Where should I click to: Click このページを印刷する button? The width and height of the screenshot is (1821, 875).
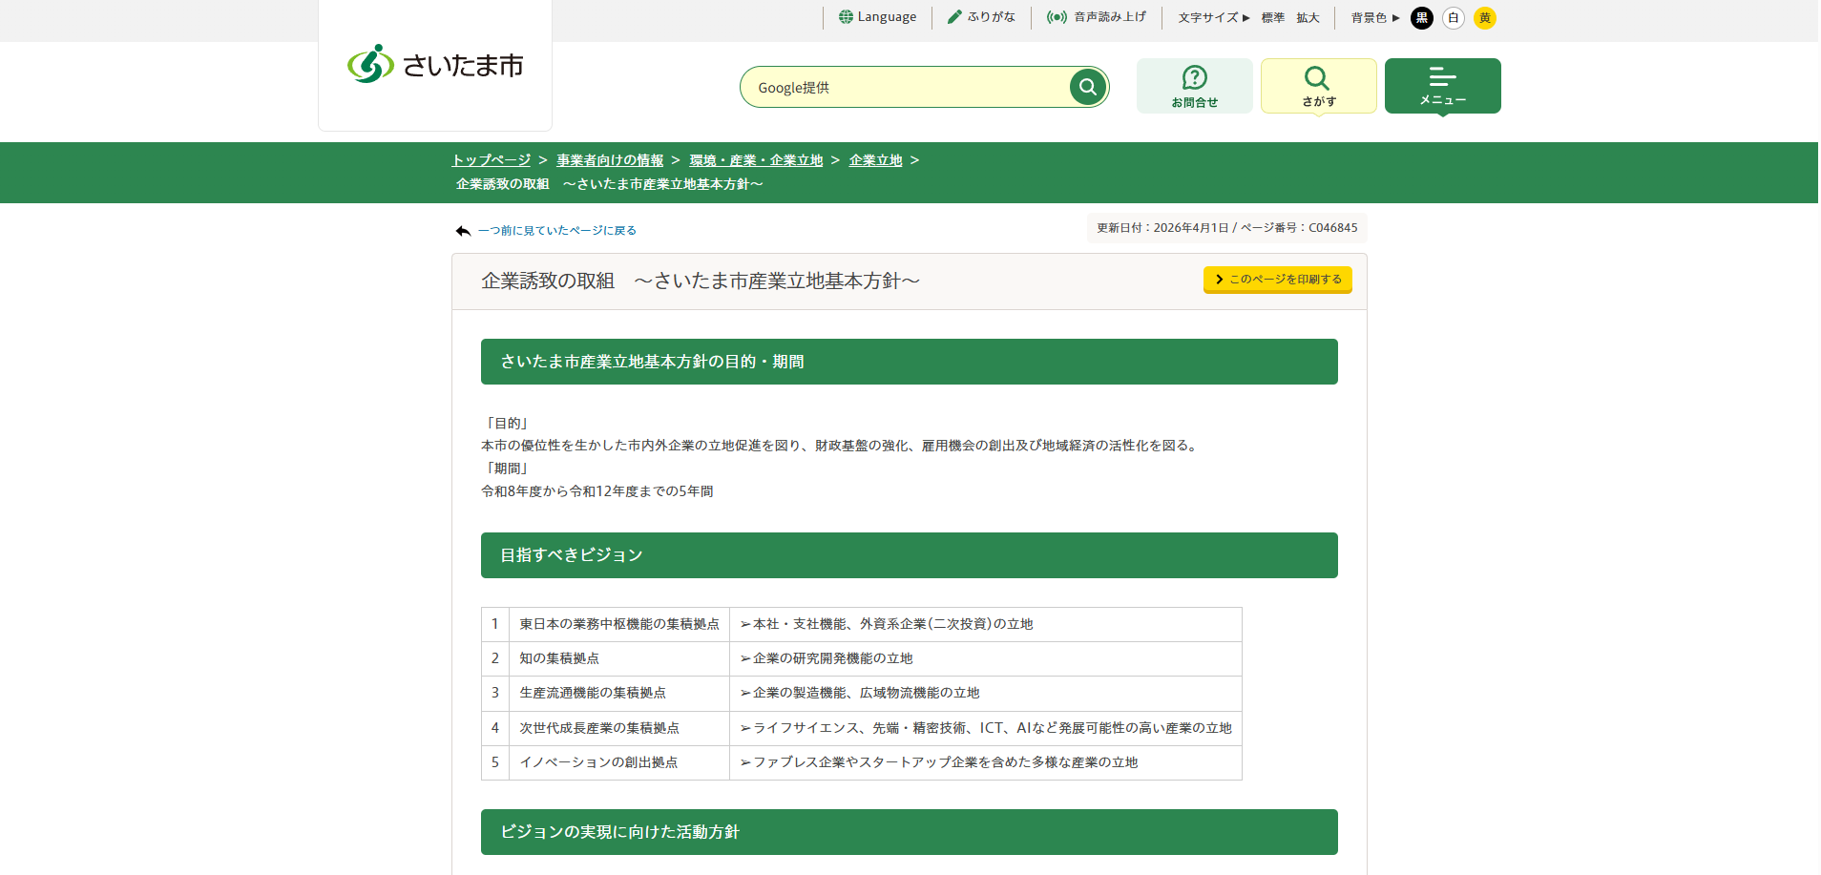(x=1278, y=280)
